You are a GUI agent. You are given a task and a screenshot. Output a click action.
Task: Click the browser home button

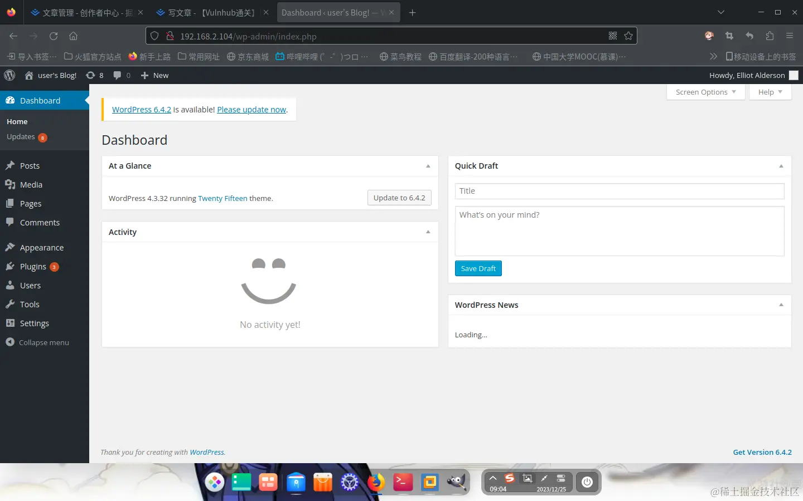tap(73, 36)
